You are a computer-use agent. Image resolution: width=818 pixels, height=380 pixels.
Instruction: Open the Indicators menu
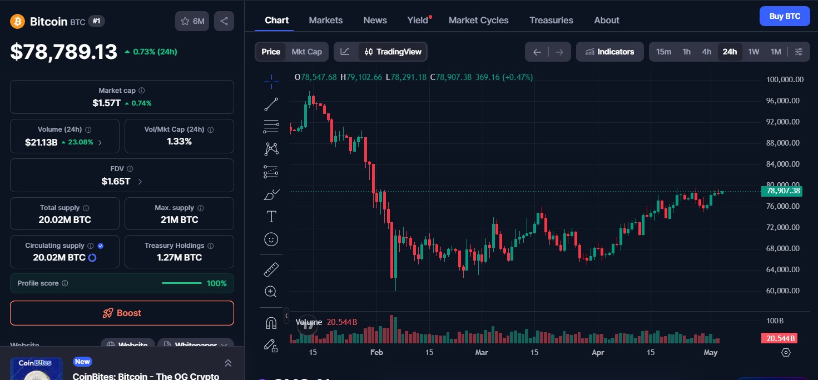(x=610, y=52)
